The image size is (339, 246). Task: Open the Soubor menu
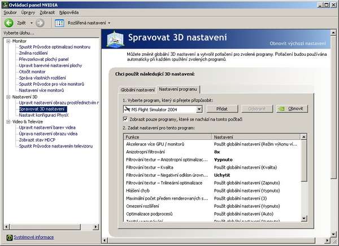point(10,12)
